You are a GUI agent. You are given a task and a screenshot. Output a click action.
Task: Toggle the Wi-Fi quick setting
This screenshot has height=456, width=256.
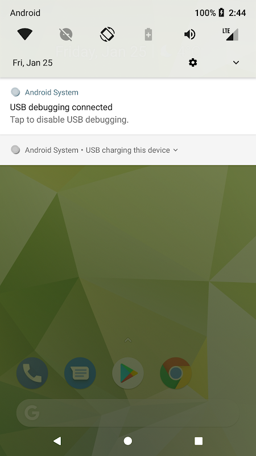pyautogui.click(x=24, y=35)
